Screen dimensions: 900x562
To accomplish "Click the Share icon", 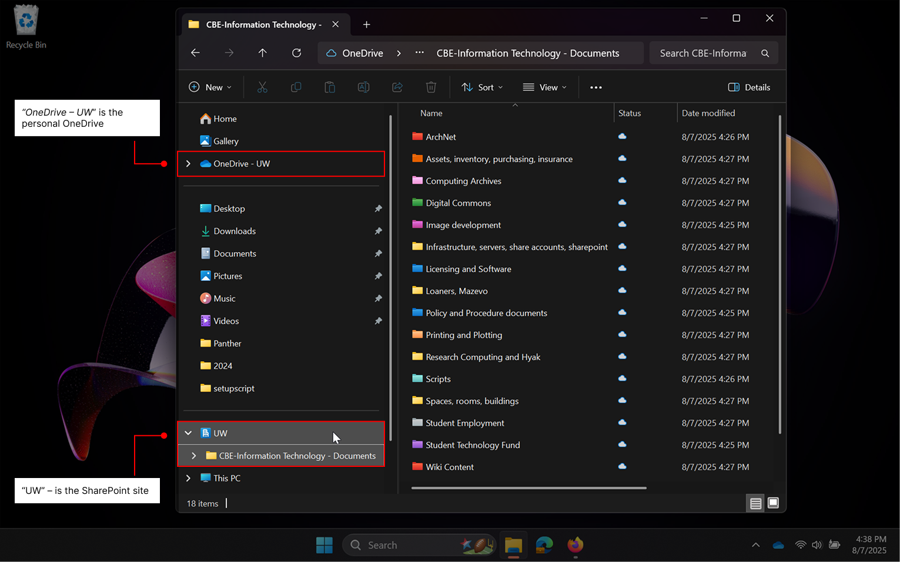I will 397,87.
